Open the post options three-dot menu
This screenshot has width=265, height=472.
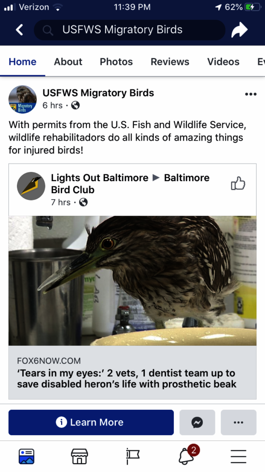point(251,94)
